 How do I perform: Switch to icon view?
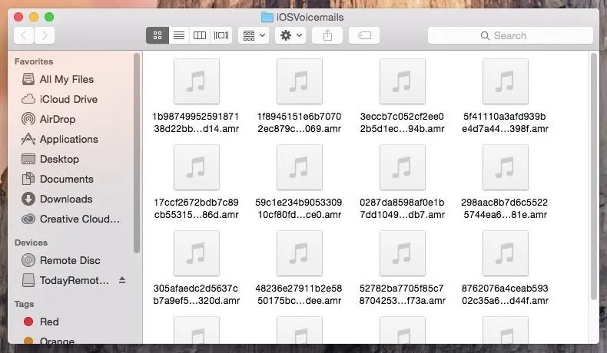(158, 35)
